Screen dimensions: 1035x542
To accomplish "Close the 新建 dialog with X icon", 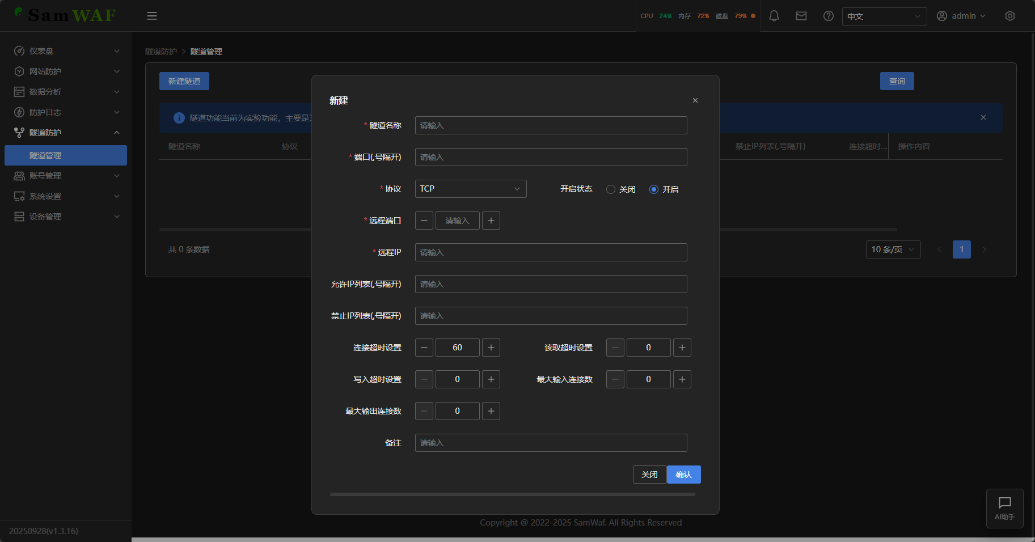I will 695,100.
